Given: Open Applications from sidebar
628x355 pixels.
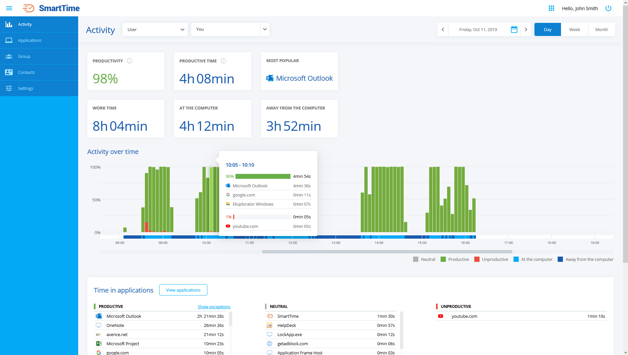Looking at the screenshot, I should coord(29,40).
